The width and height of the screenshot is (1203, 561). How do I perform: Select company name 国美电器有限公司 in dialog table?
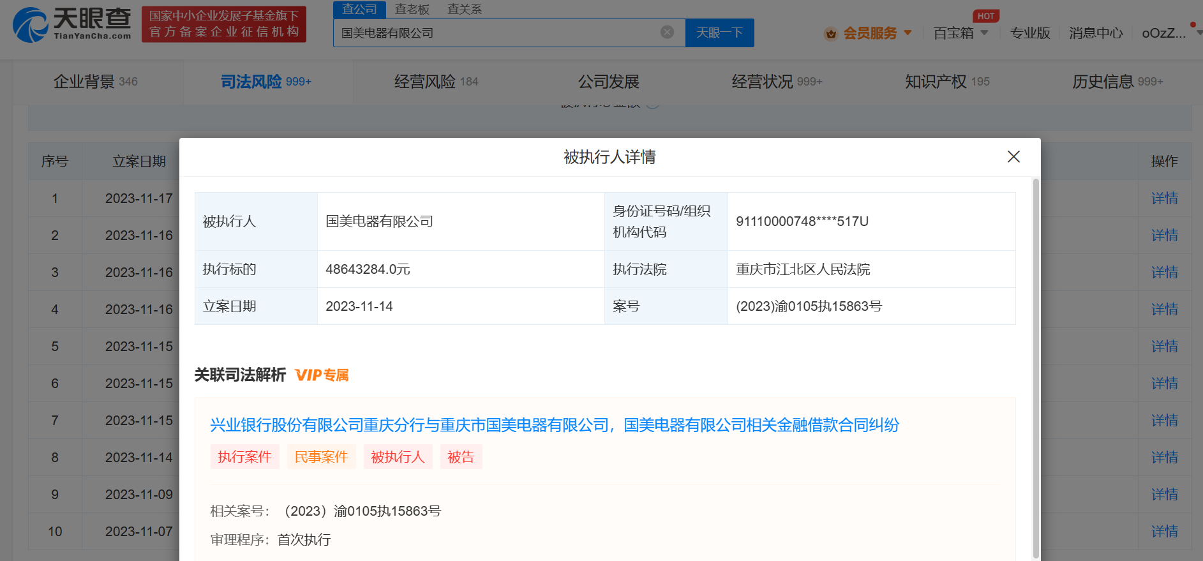379,221
